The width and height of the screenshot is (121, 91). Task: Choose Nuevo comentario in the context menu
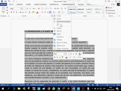pos(62,49)
